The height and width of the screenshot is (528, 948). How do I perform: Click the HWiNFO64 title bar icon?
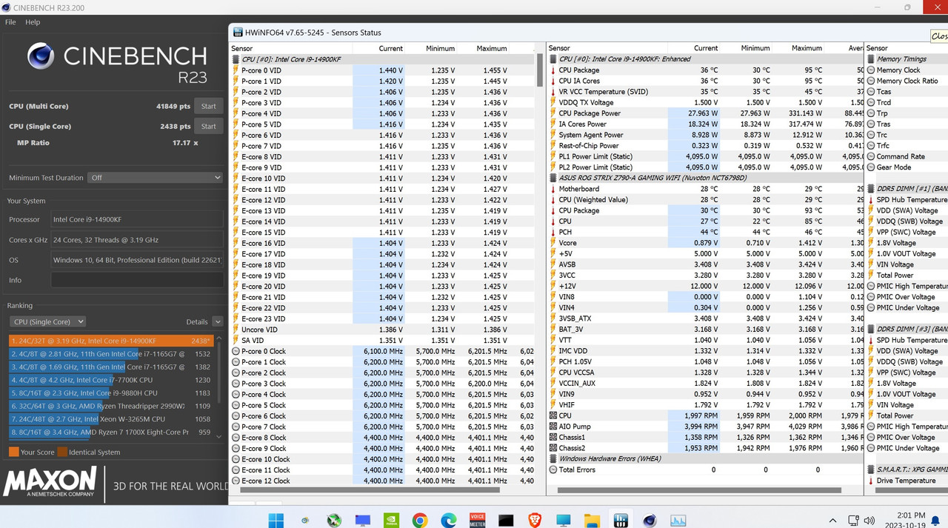click(238, 33)
